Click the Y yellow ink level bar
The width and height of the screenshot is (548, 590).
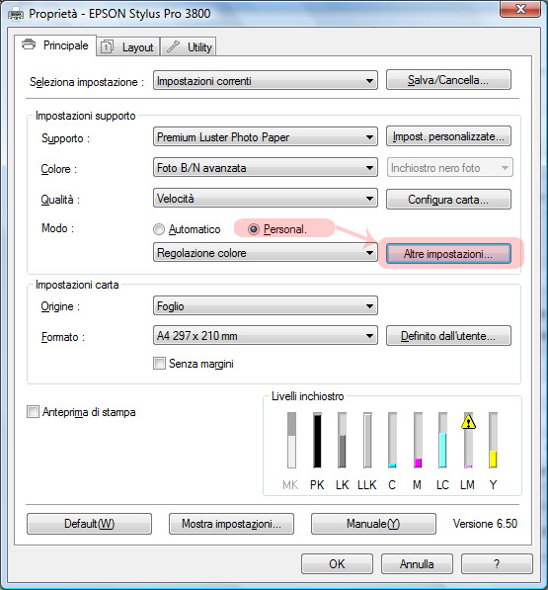click(493, 440)
